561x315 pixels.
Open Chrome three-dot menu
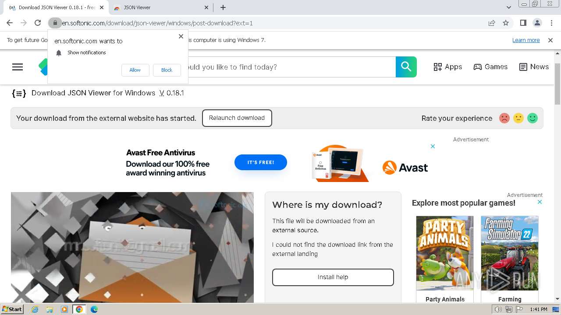click(x=551, y=23)
